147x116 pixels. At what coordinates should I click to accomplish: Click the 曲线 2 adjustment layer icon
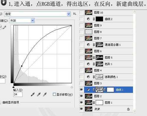(x=88, y=19)
